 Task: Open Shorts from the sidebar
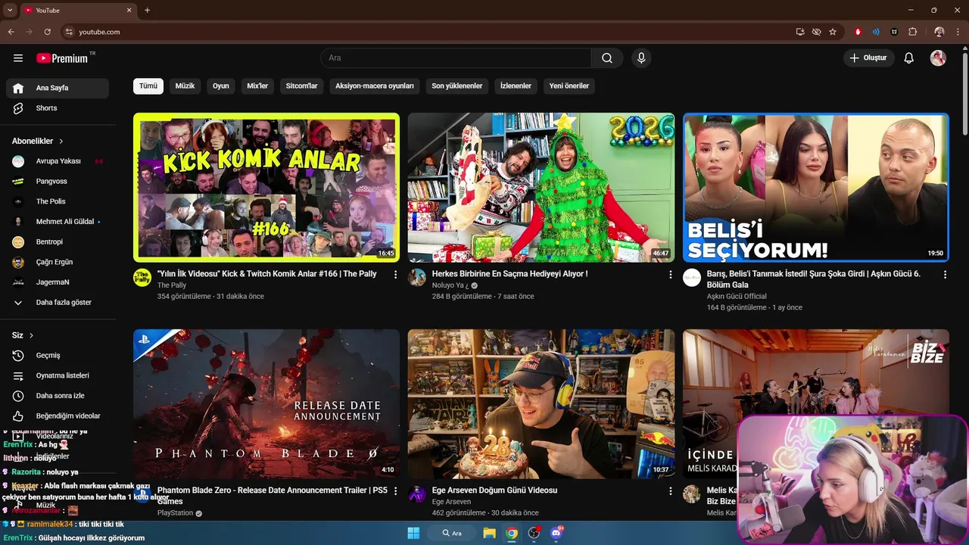(58, 108)
